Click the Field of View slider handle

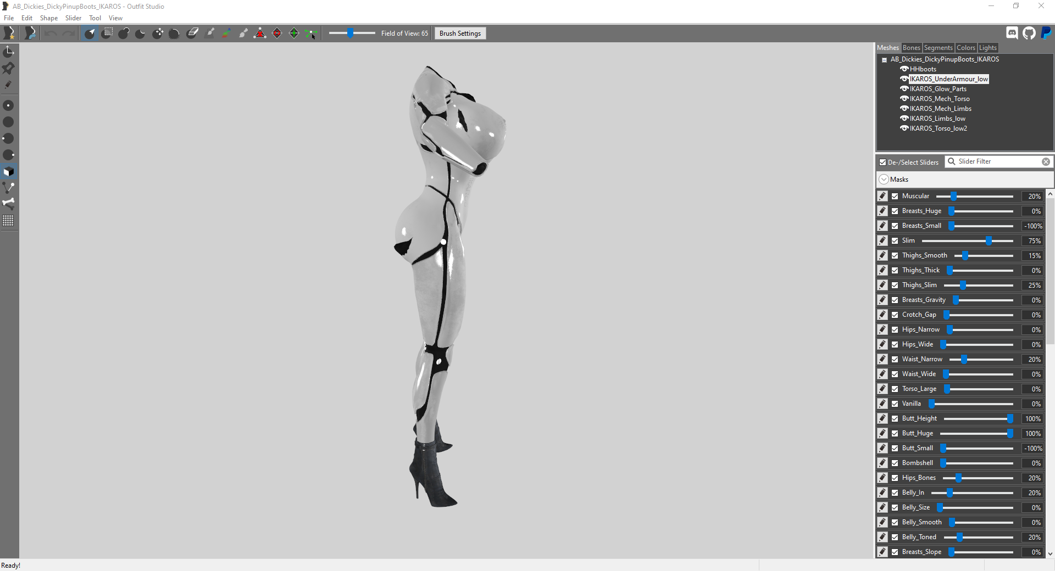pyautogui.click(x=350, y=33)
